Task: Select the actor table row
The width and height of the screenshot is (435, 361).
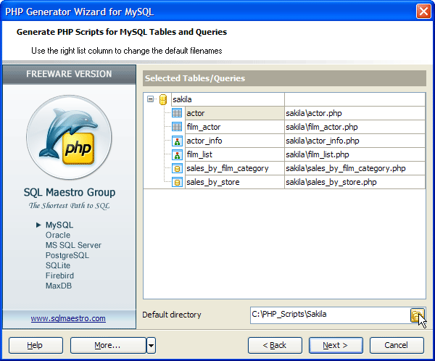Action: coord(235,113)
